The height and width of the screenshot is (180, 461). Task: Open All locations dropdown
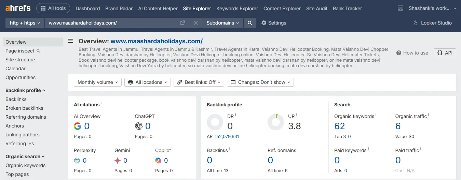click(148, 82)
